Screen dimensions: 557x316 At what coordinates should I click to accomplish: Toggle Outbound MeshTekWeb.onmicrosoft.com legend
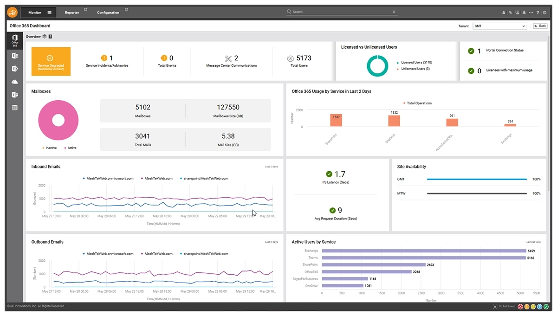(108, 254)
